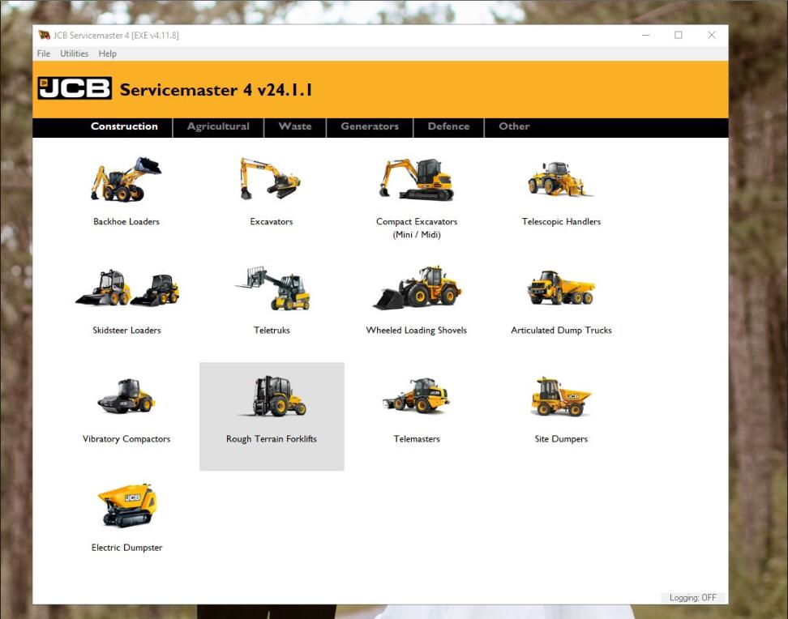This screenshot has width=788, height=619.
Task: Choose the Telescopic Handlers machine icon
Action: (561, 179)
